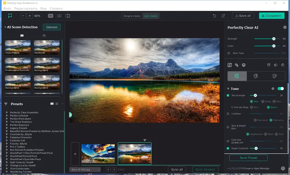The height and width of the screenshot is (175, 290).
Task: Select the first sunset thumbnail in filmstrip
Action: point(98,153)
